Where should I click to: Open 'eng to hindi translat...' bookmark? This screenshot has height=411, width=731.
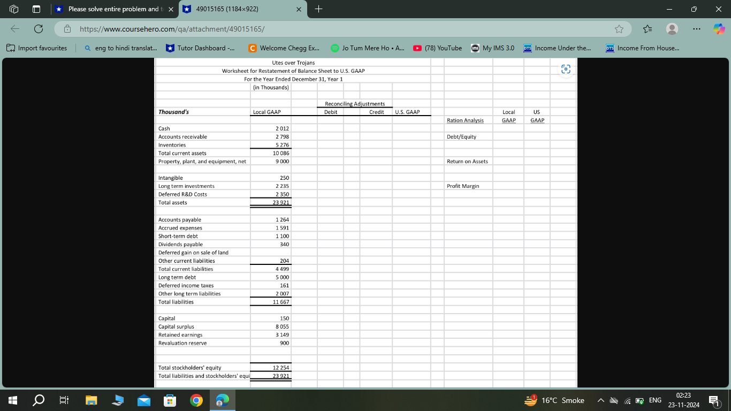point(121,48)
